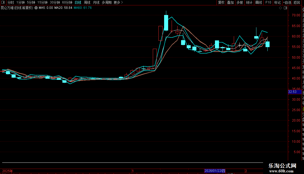Select the 5分钟 period tab
The width and height of the screenshot is (304, 174).
(x=31, y=2)
